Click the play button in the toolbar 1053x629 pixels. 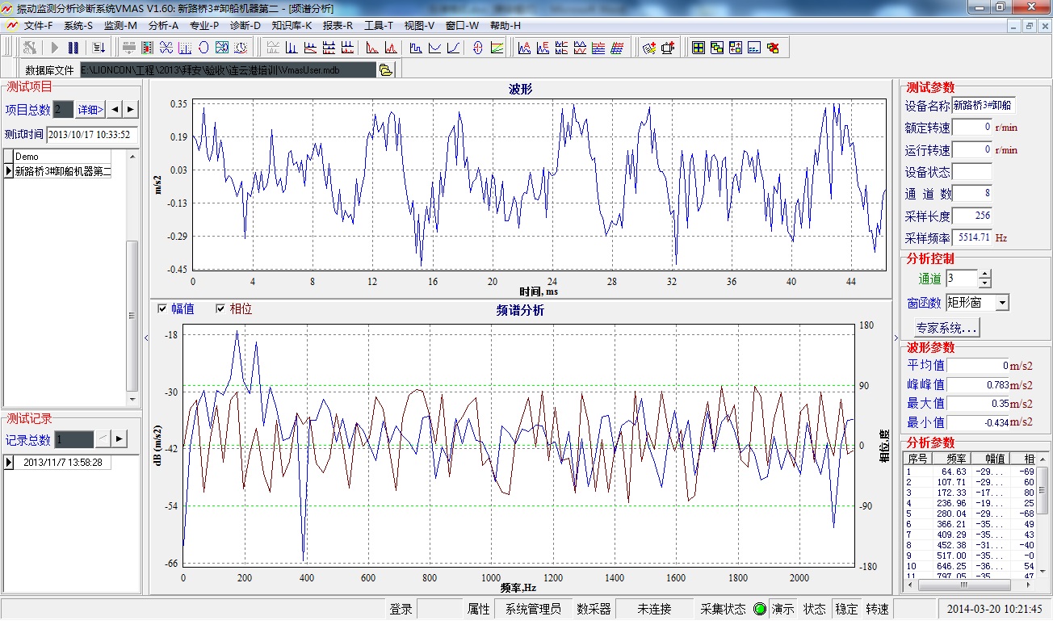(x=55, y=48)
